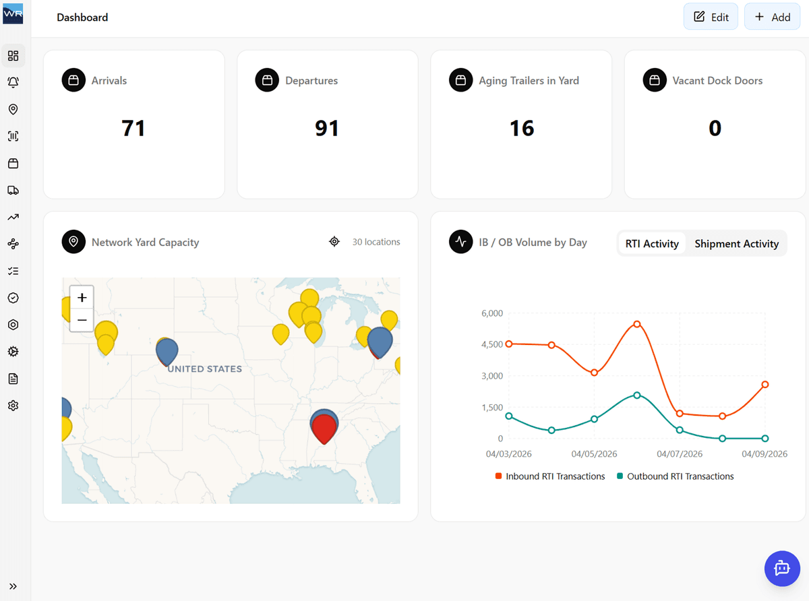Screen dimensions: 809x601
Task: Switch to the Shipment Activity tab
Action: click(x=736, y=243)
